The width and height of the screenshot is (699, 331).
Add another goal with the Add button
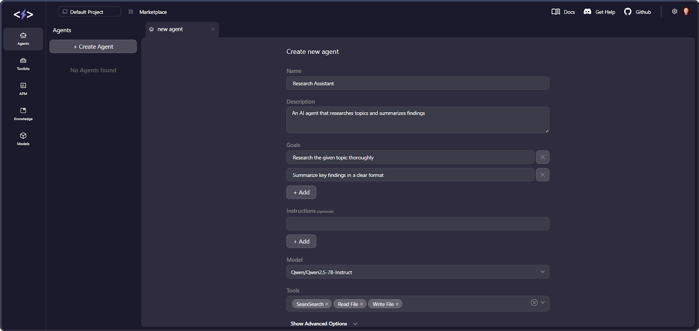click(x=301, y=192)
